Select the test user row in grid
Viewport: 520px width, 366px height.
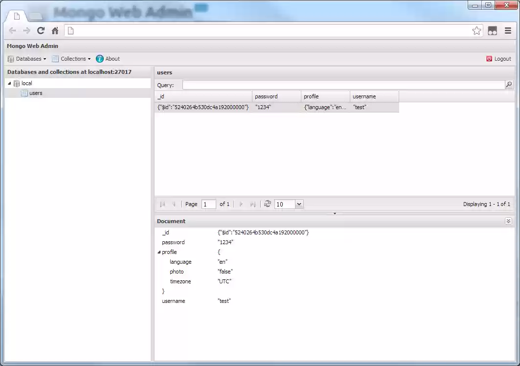[x=276, y=107]
